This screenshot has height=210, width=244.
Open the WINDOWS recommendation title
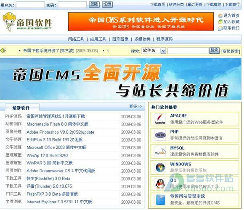pyautogui.click(x=180, y=164)
